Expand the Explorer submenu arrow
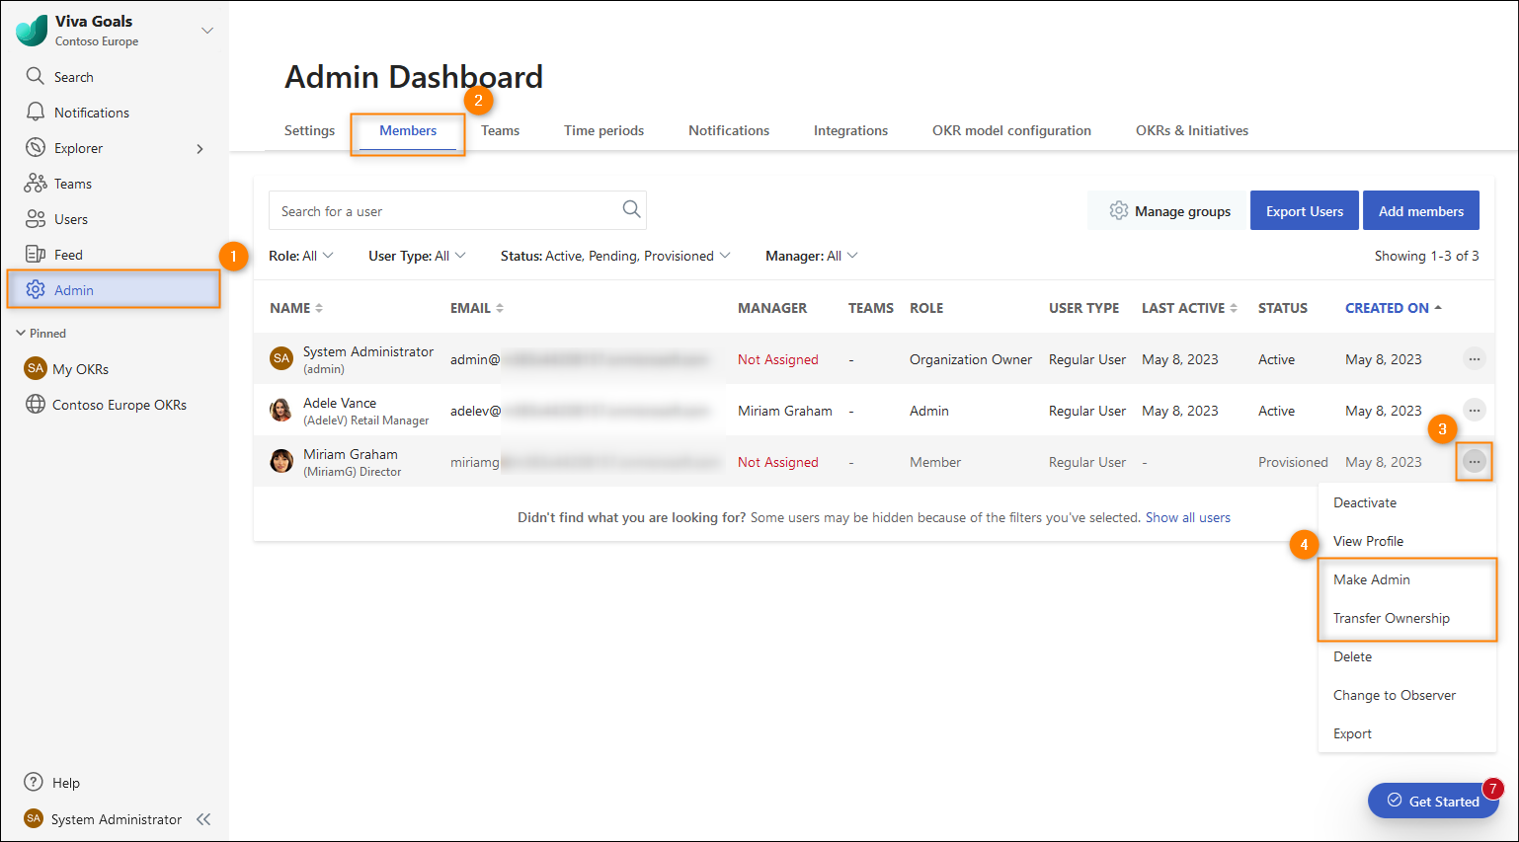The width and height of the screenshot is (1519, 842). [200, 149]
